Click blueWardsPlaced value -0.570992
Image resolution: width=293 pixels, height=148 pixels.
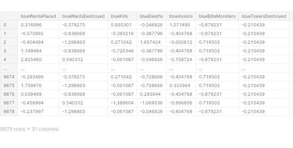tap(32, 34)
